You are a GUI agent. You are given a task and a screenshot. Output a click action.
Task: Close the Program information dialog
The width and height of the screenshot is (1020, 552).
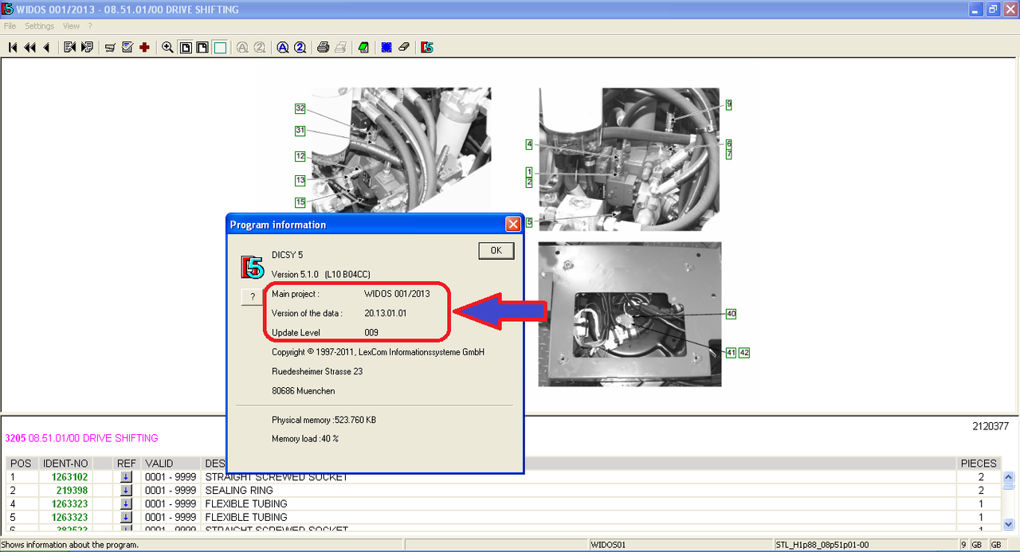pos(513,225)
